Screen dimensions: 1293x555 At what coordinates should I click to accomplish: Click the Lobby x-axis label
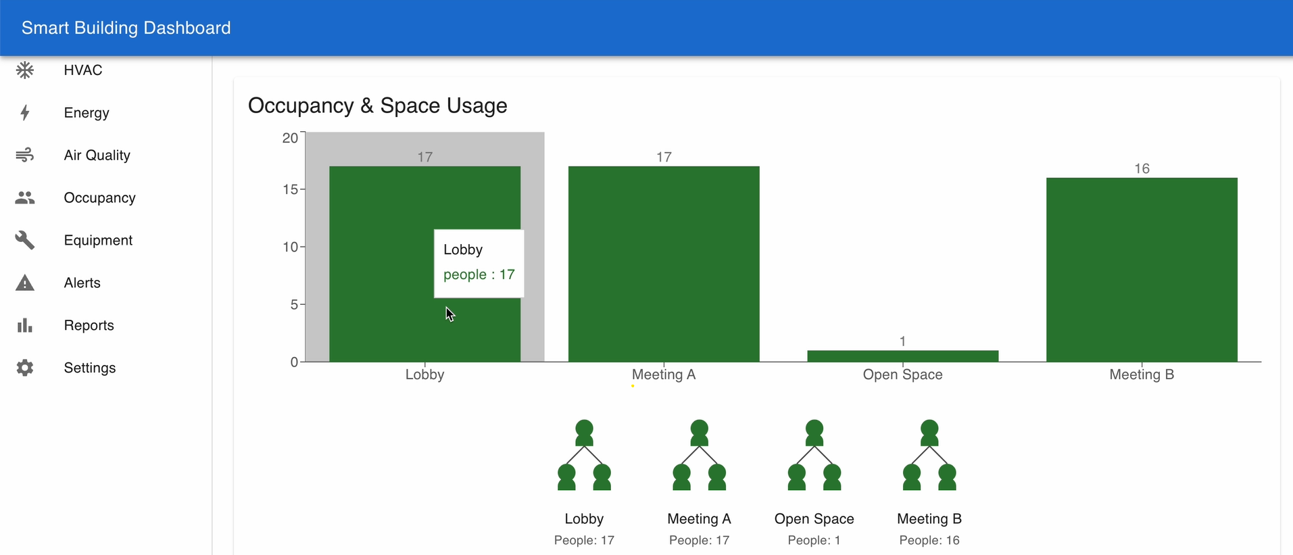pyautogui.click(x=424, y=375)
